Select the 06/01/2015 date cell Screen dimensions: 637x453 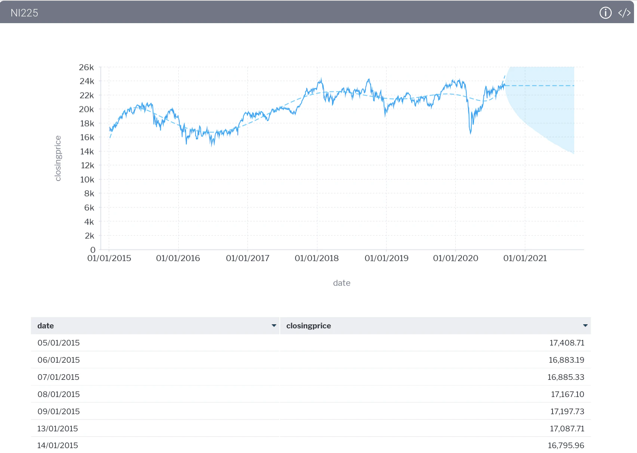[x=59, y=360]
